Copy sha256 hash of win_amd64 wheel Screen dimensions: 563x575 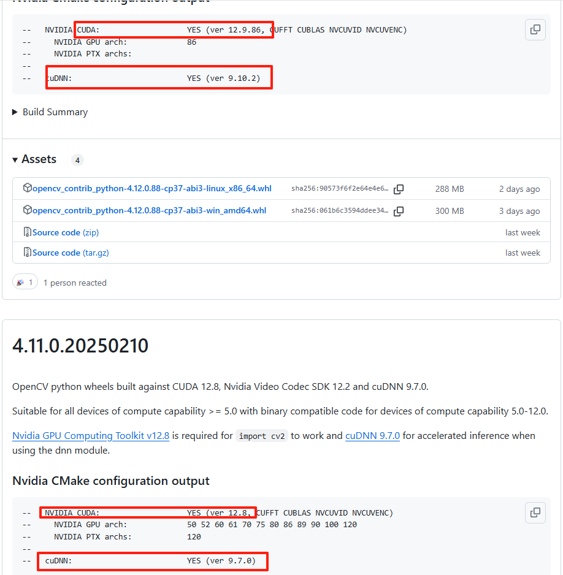(x=399, y=211)
